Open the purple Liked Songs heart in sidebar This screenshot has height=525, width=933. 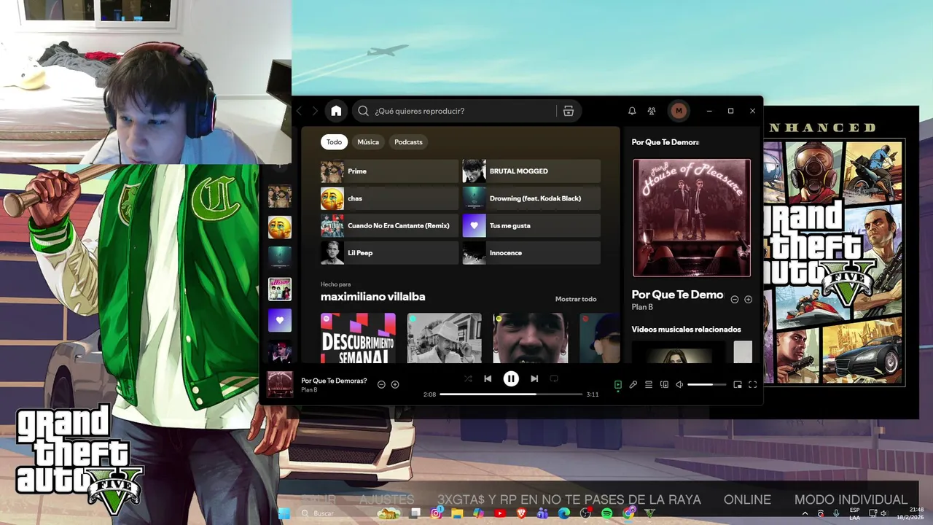(x=280, y=320)
